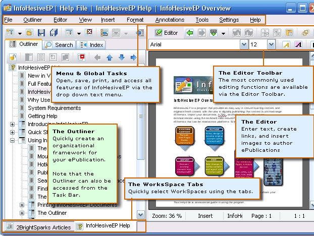Click the blue right arrow in Outliner toolbar
The image size is (314, 236).
[x=133, y=57]
